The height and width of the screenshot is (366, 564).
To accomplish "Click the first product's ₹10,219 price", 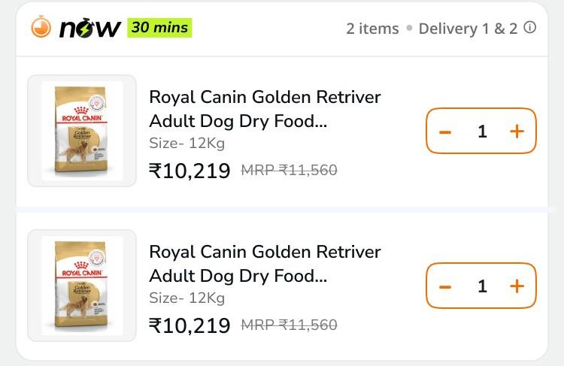I will coord(190,171).
